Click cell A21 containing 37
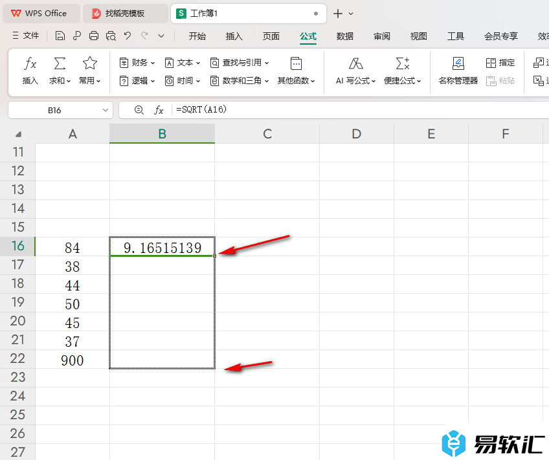Screen dimensions: 549x460 [x=73, y=341]
